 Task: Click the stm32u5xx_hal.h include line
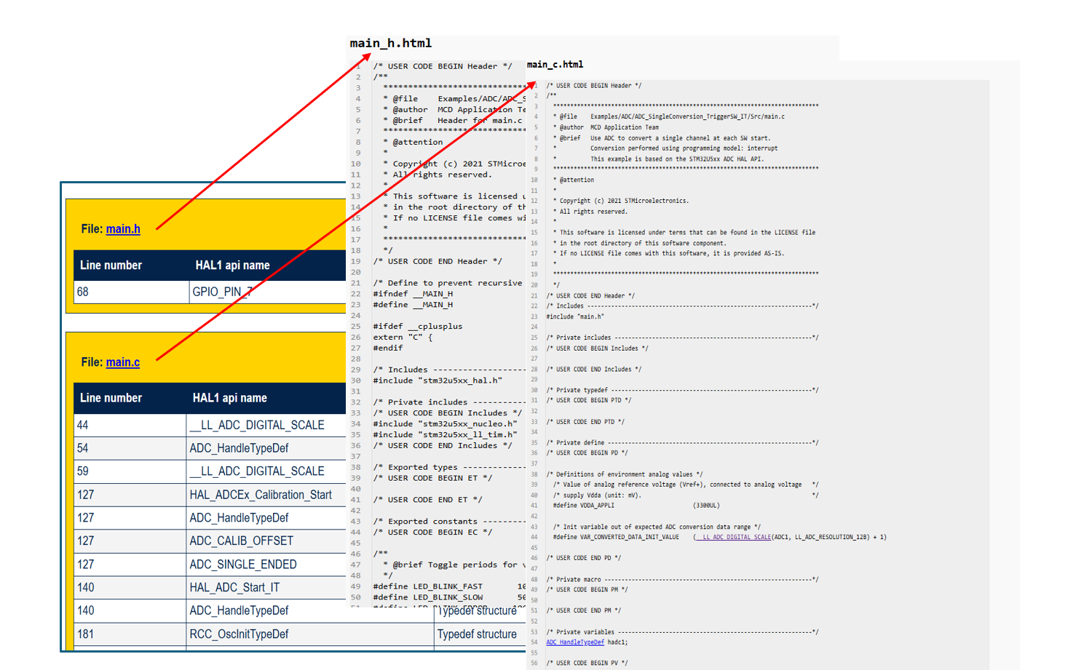tap(438, 380)
